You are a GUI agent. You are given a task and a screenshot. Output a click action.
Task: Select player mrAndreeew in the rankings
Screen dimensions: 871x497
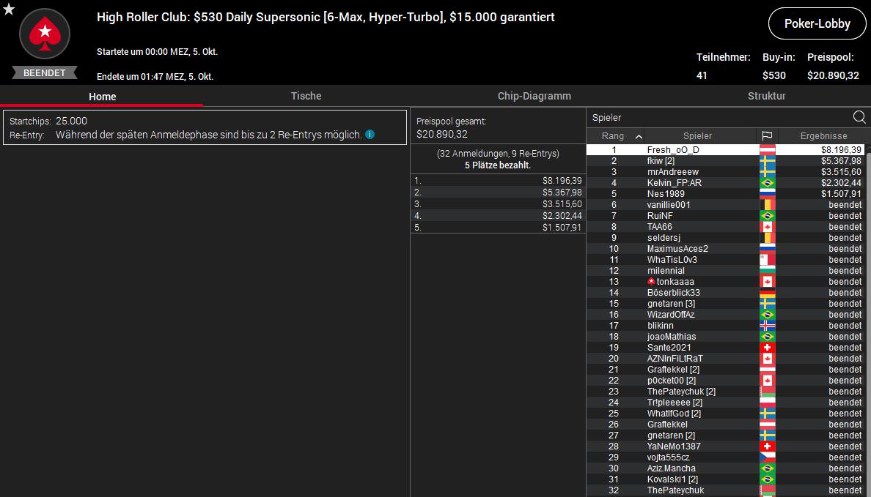[672, 172]
